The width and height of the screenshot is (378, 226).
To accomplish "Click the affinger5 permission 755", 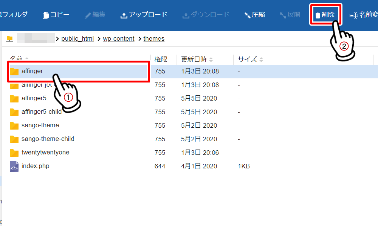I will tap(160, 98).
